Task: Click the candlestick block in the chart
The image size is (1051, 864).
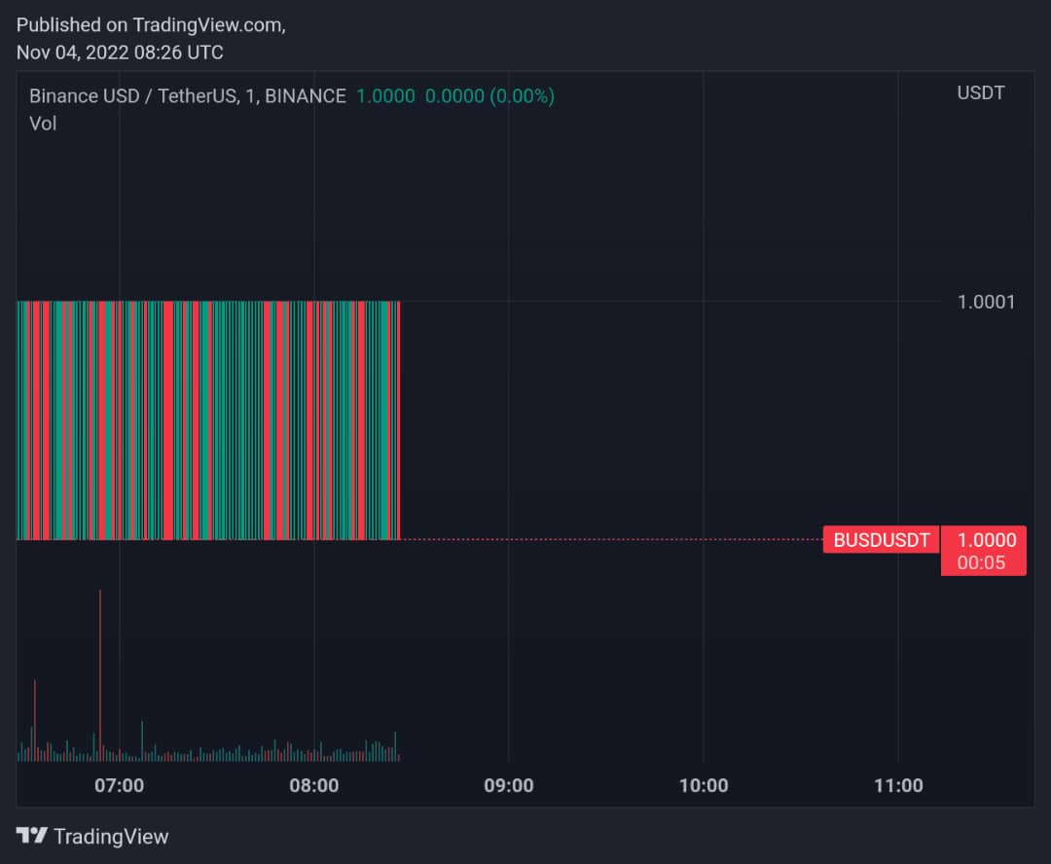Action: pyautogui.click(x=208, y=420)
